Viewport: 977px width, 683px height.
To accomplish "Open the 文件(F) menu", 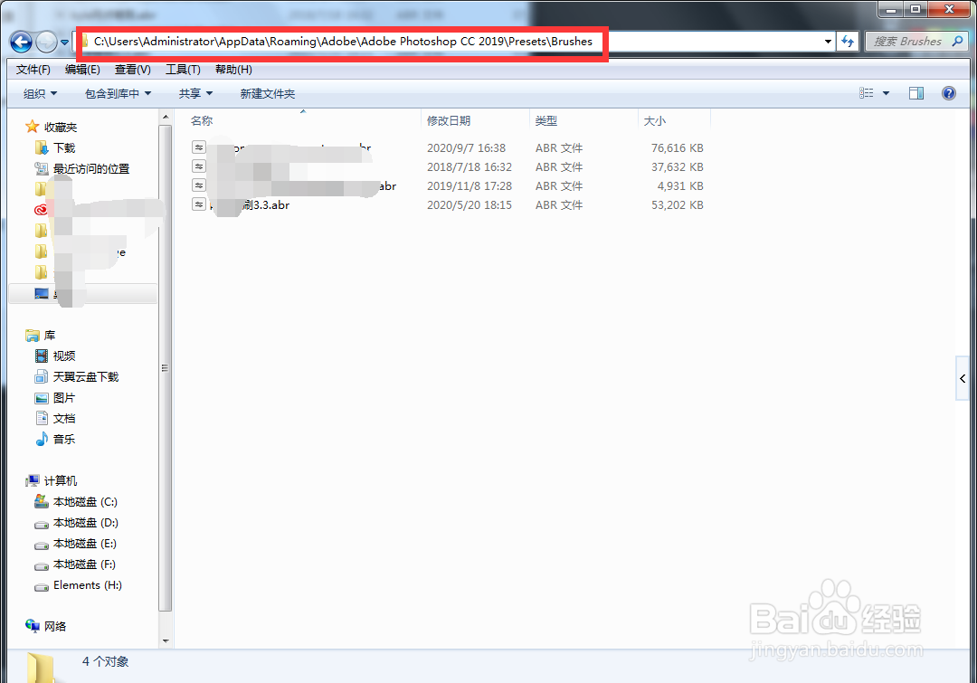I will (x=33, y=69).
